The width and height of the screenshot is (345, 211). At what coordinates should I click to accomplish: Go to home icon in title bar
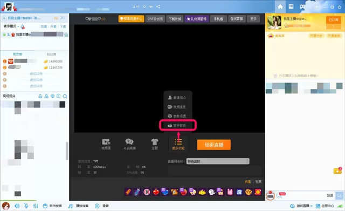[280, 7]
